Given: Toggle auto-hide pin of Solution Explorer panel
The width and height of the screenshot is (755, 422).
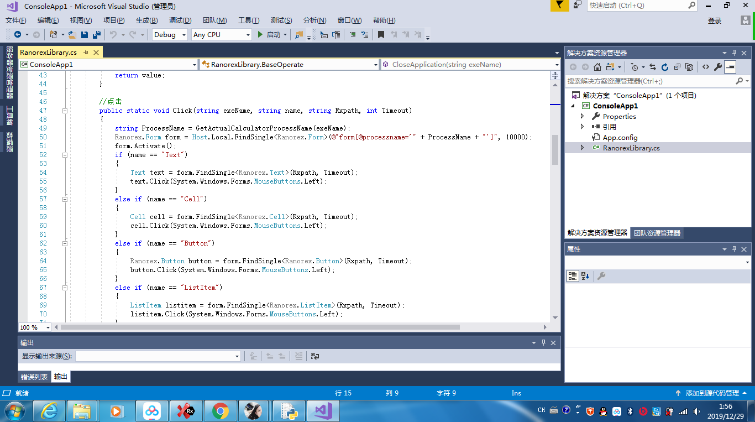Looking at the screenshot, I should tap(735, 53).
